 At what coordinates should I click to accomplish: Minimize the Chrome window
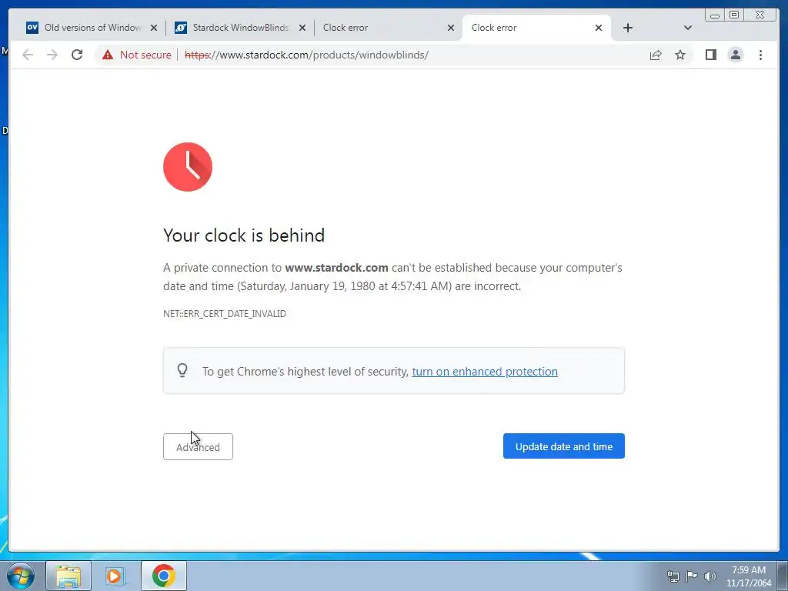(715, 15)
